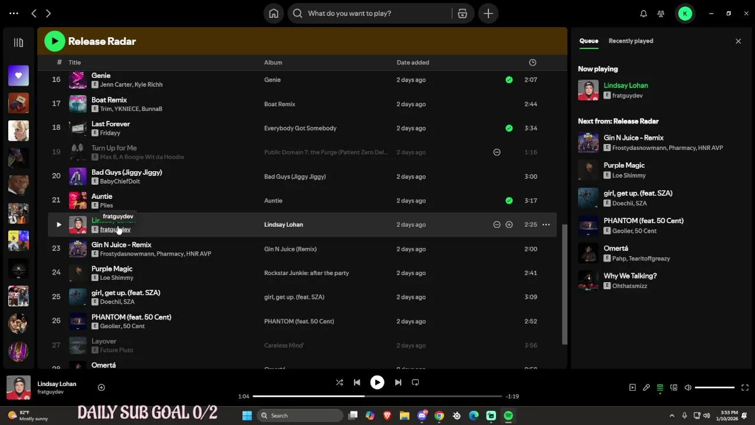This screenshot has height=425, width=755.
Task: Hide Lindsay Lohan with the minus icon
Action: 497,225
